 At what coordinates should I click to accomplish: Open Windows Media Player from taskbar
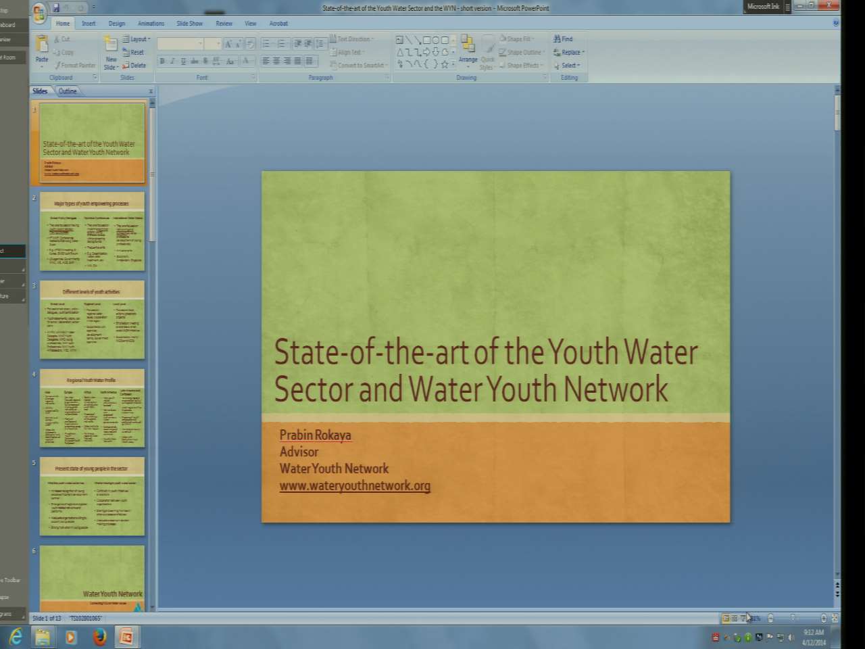(71, 636)
